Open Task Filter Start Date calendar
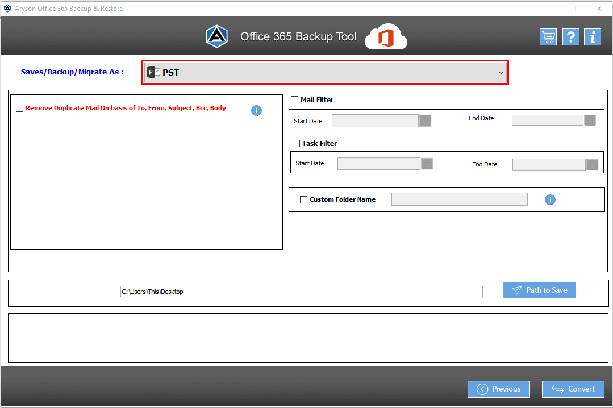This screenshot has width=613, height=408. tap(427, 164)
